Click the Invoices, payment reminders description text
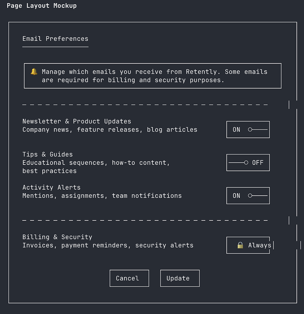 tap(108, 245)
